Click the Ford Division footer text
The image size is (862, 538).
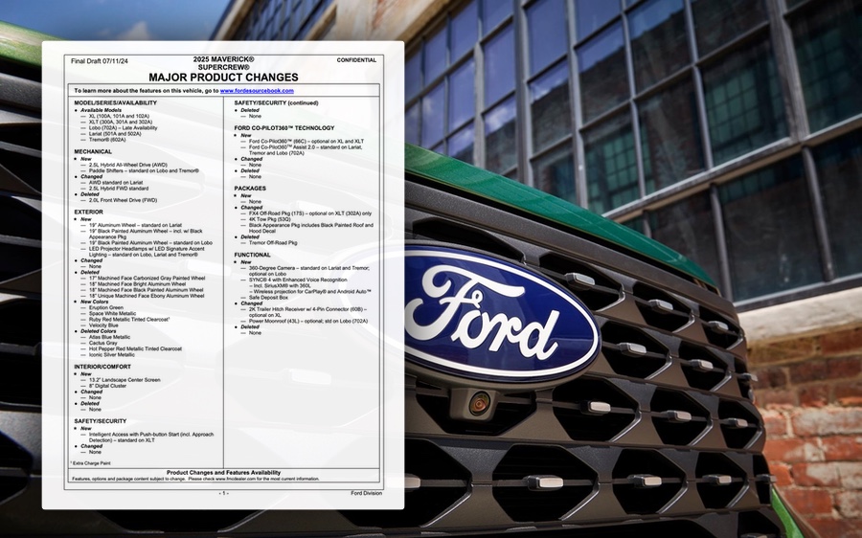[x=365, y=493]
